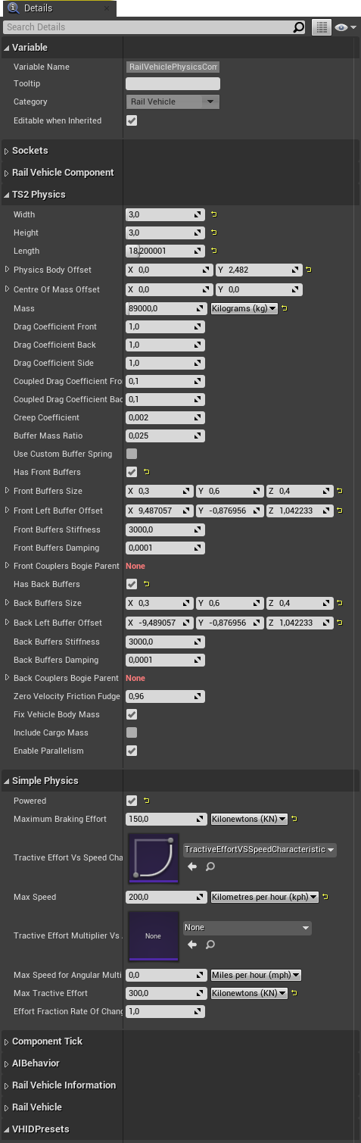The width and height of the screenshot is (361, 1143).
Task: Select the Details tab
Action: (38, 8)
